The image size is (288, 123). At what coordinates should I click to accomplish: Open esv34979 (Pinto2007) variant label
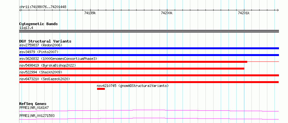tap(39, 52)
